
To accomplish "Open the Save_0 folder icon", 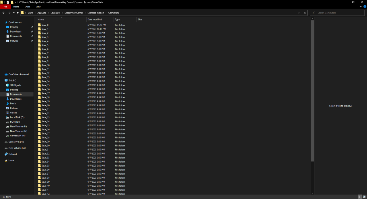I will pos(40,25).
